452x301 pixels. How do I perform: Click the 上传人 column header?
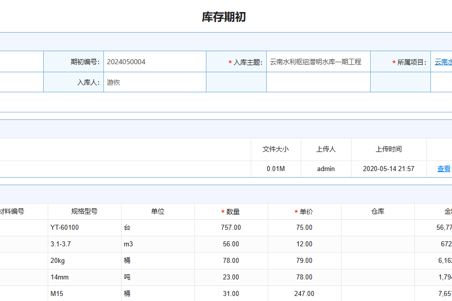[326, 149]
